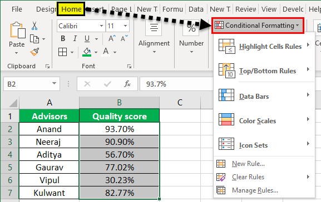
Task: Click the Copy icon
Action: tap(34, 39)
